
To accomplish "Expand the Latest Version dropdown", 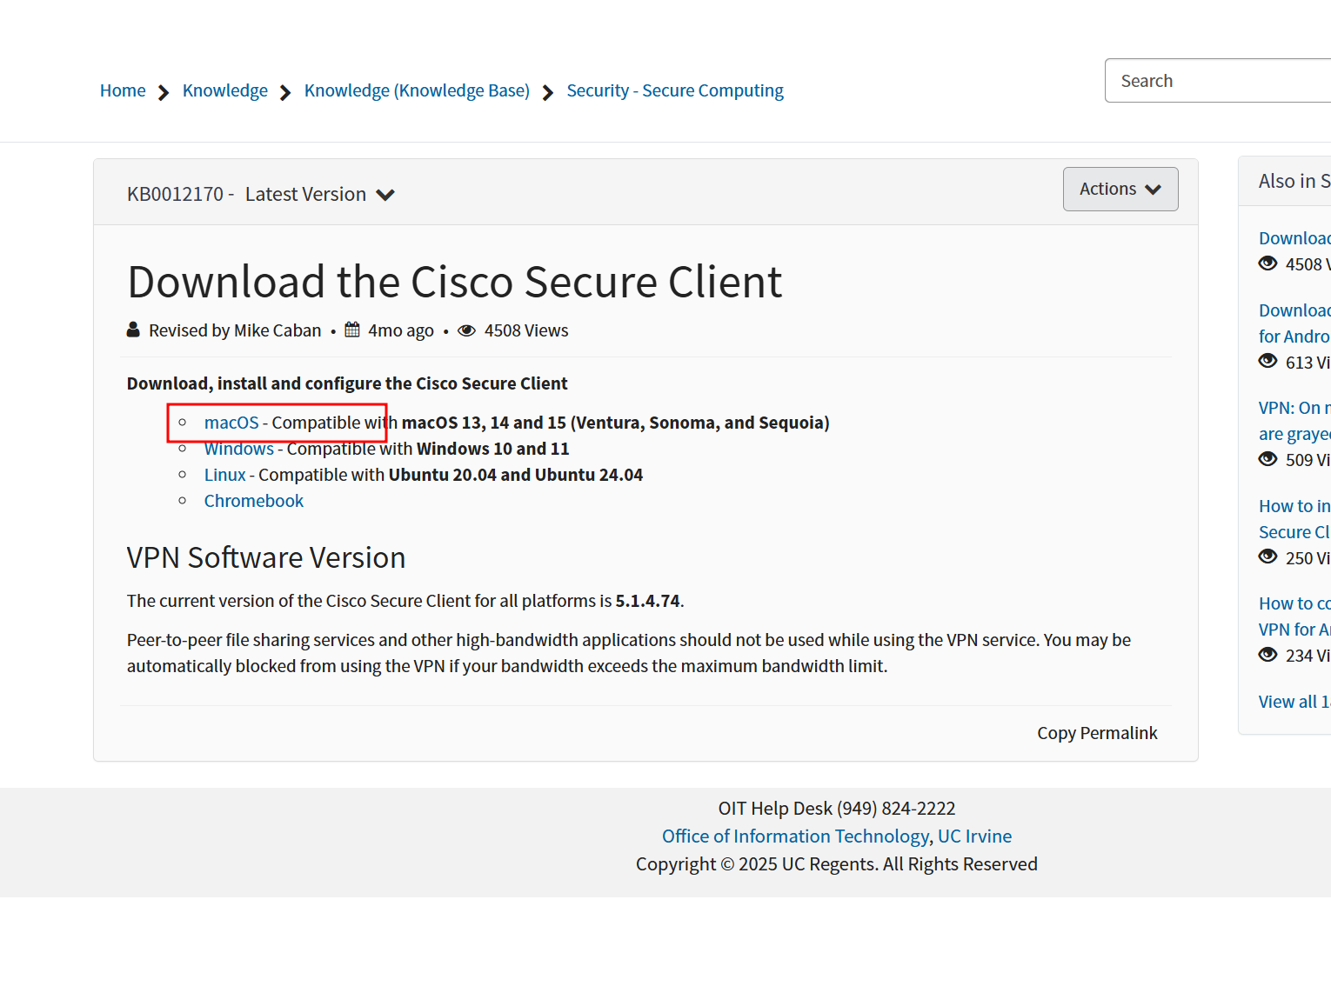I will pos(305,194).
